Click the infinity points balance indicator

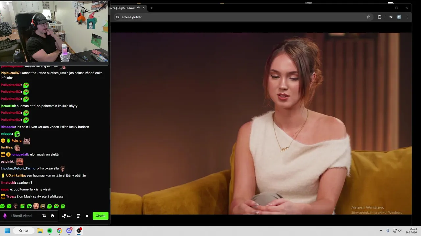[69, 216]
